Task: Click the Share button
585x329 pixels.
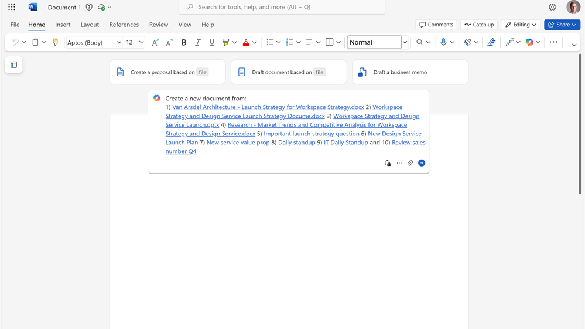Action: point(562,25)
